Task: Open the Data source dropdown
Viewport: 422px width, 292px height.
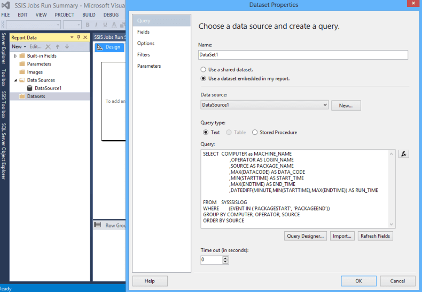Action: click(325, 105)
